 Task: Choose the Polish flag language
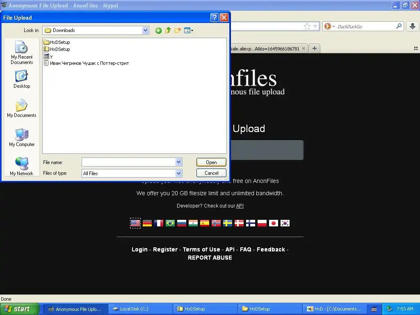[262, 223]
